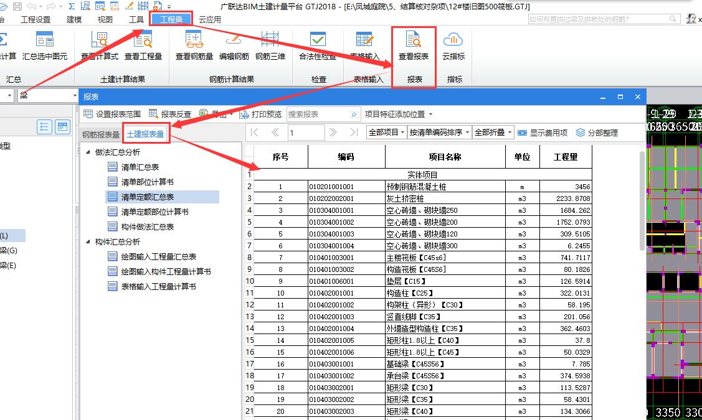Screen dimensions: 702x420
Task: Go to first report page
Action: pyautogui.click(x=254, y=133)
